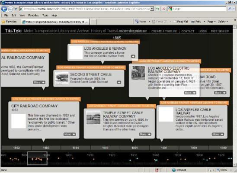Open the Page dropdown menu

coord(211,22)
